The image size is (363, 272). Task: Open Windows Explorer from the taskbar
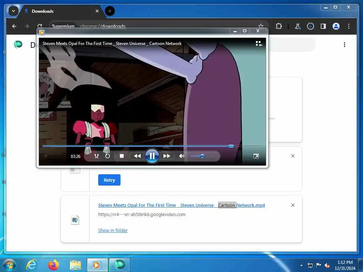(x=76, y=265)
